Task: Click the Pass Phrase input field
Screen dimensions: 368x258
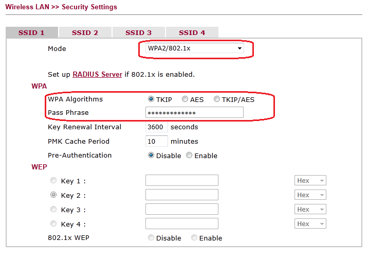Action: tap(194, 113)
